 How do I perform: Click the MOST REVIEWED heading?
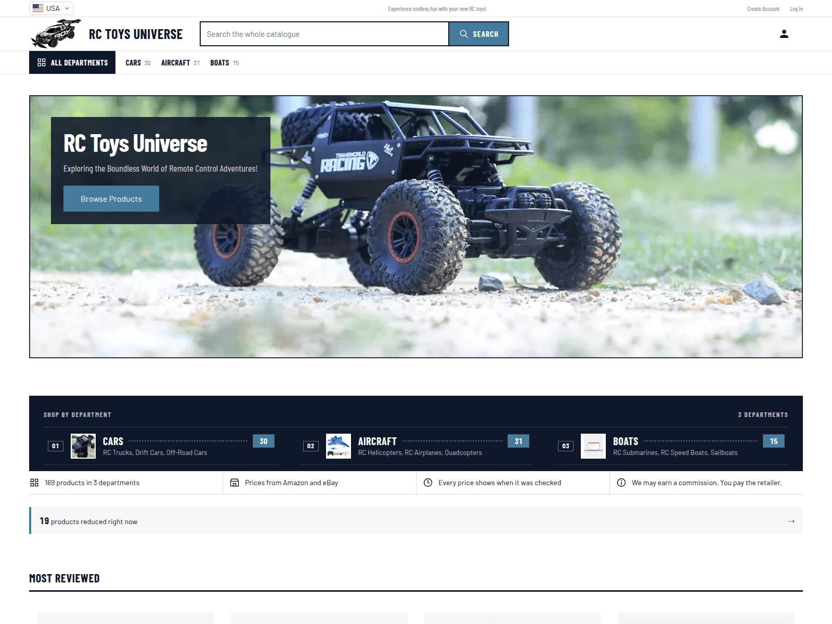pos(64,578)
